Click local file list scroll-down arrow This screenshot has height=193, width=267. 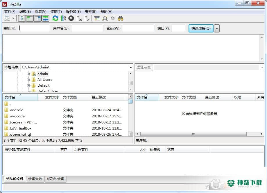click(130, 134)
